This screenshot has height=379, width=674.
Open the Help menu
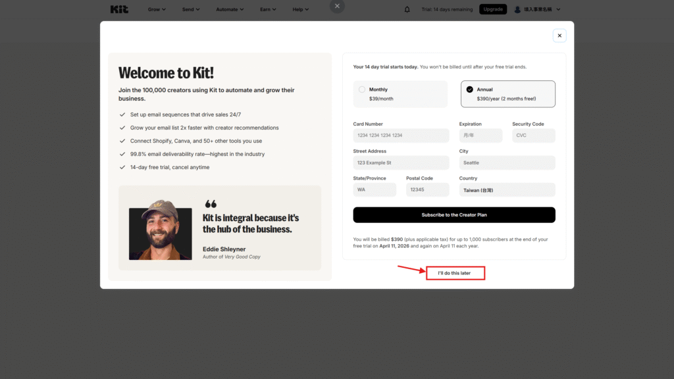point(301,9)
